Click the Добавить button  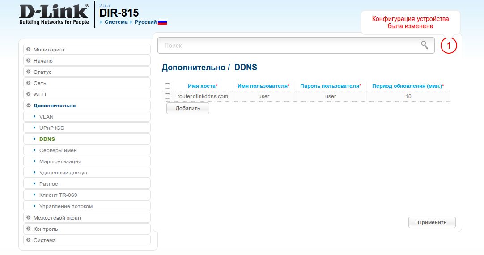[187, 108]
